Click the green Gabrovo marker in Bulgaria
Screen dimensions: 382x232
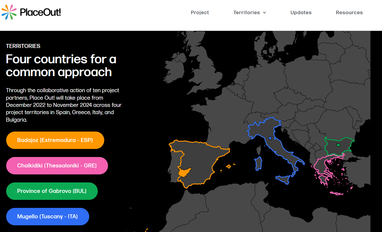(x=338, y=145)
